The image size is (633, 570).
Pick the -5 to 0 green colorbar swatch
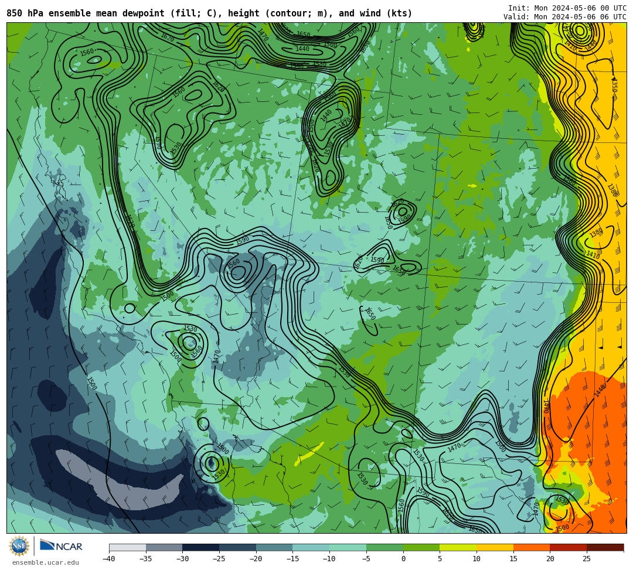[x=384, y=547]
